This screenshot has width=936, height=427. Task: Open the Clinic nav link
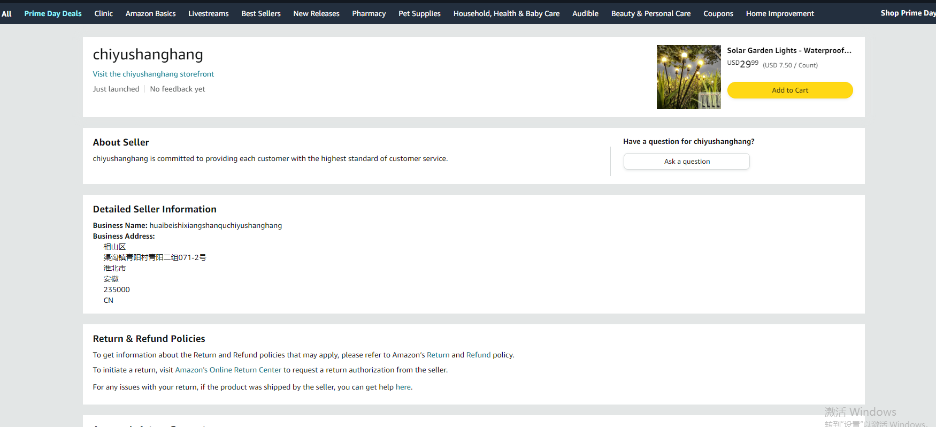tap(103, 13)
